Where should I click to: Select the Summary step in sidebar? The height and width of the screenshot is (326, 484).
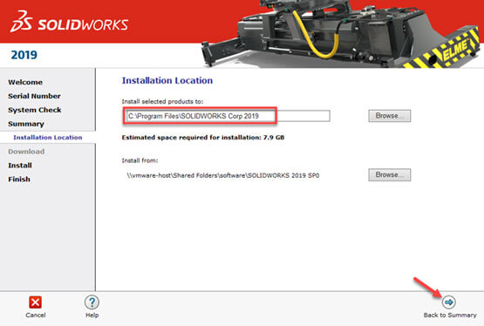tap(26, 124)
